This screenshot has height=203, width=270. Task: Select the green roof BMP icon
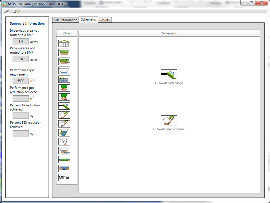[x=64, y=44]
